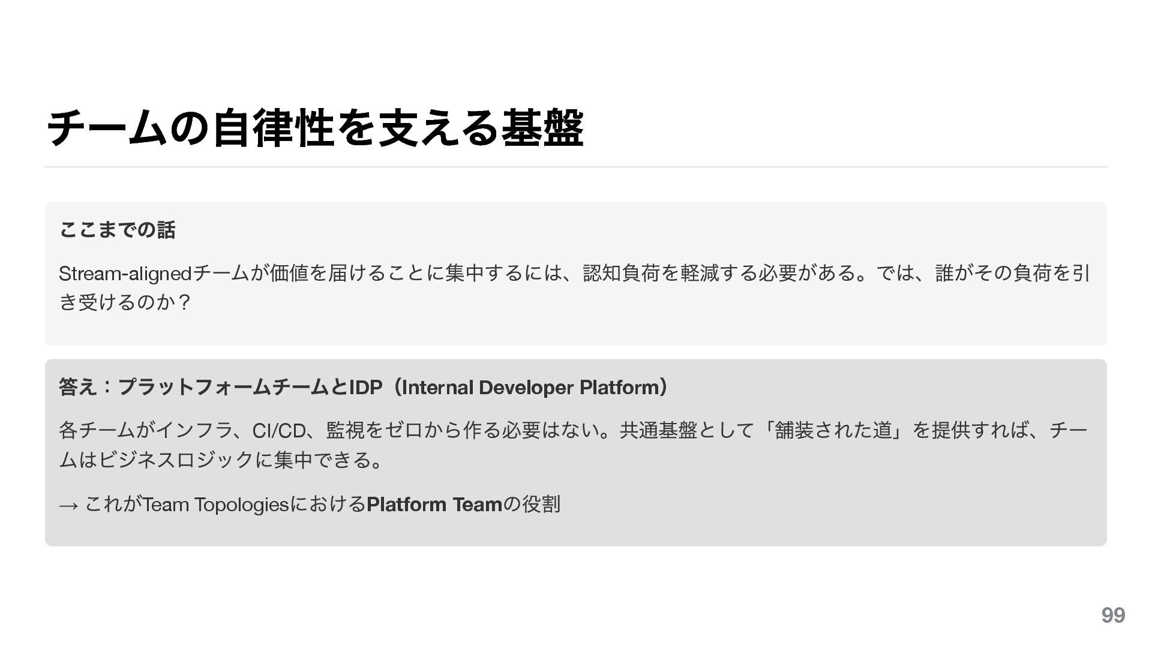This screenshot has height=648, width=1152.
Task: Click the word IDP in the answer heading
Action: pyautogui.click(x=365, y=388)
